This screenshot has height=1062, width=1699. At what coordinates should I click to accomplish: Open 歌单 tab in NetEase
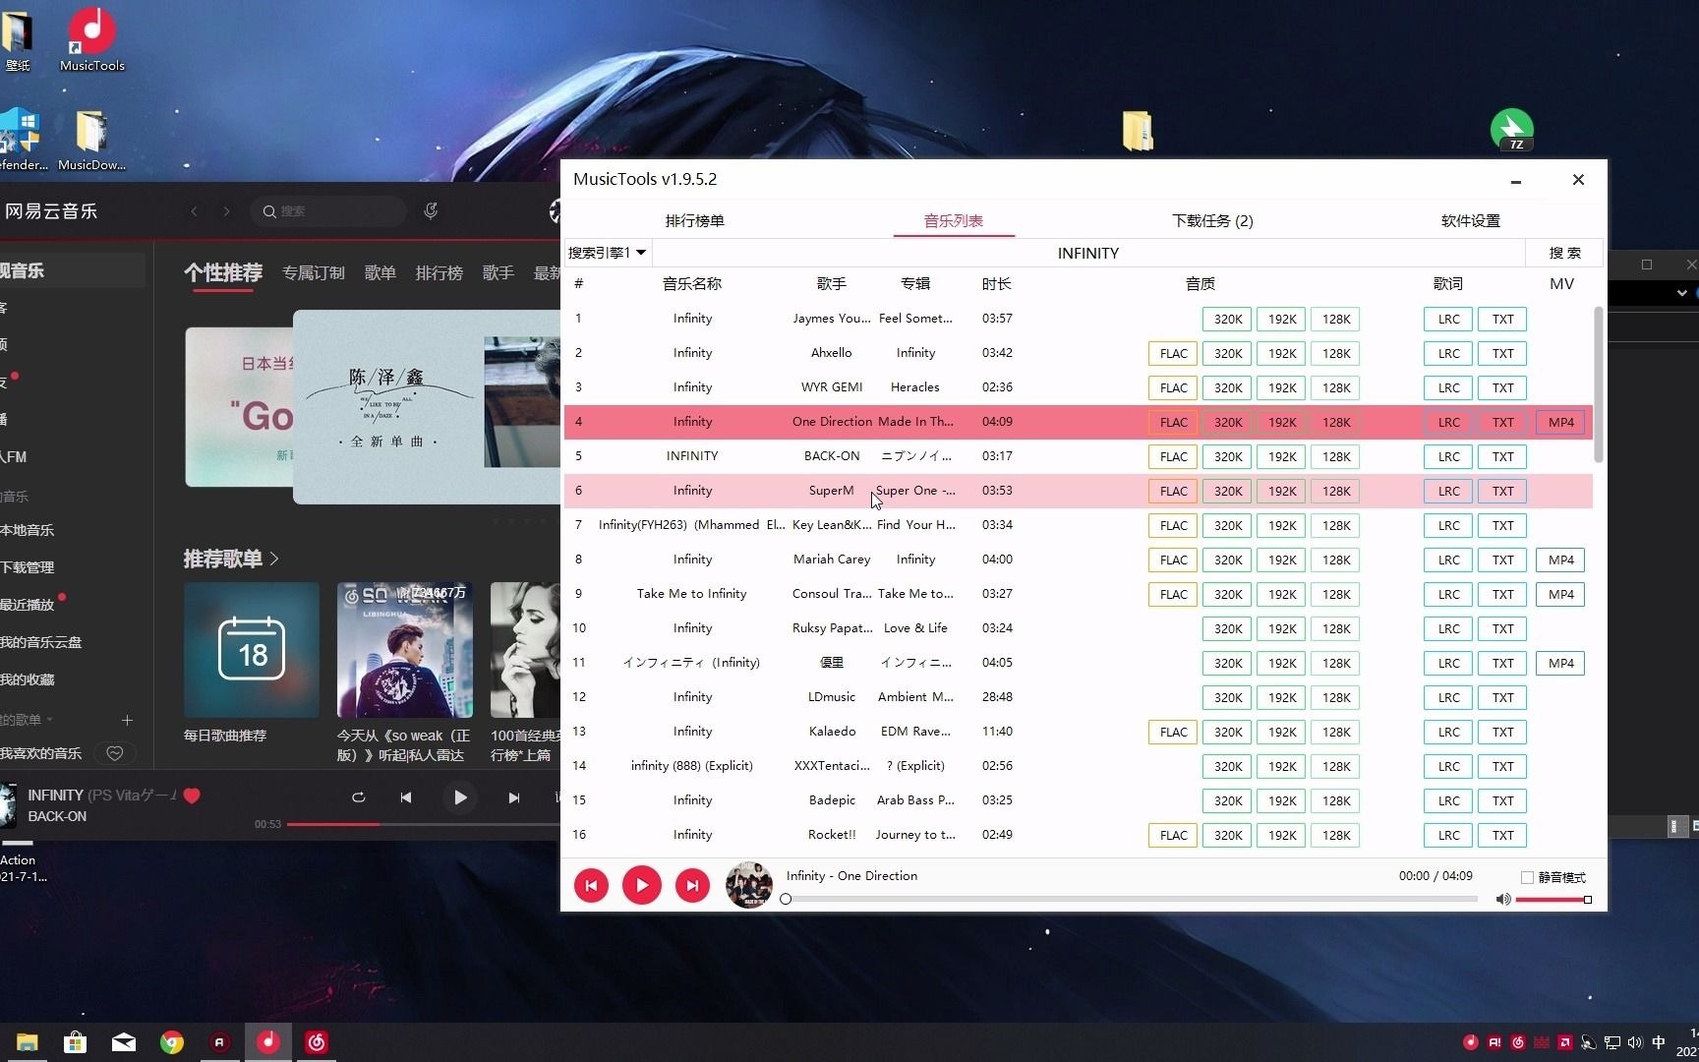(x=381, y=272)
